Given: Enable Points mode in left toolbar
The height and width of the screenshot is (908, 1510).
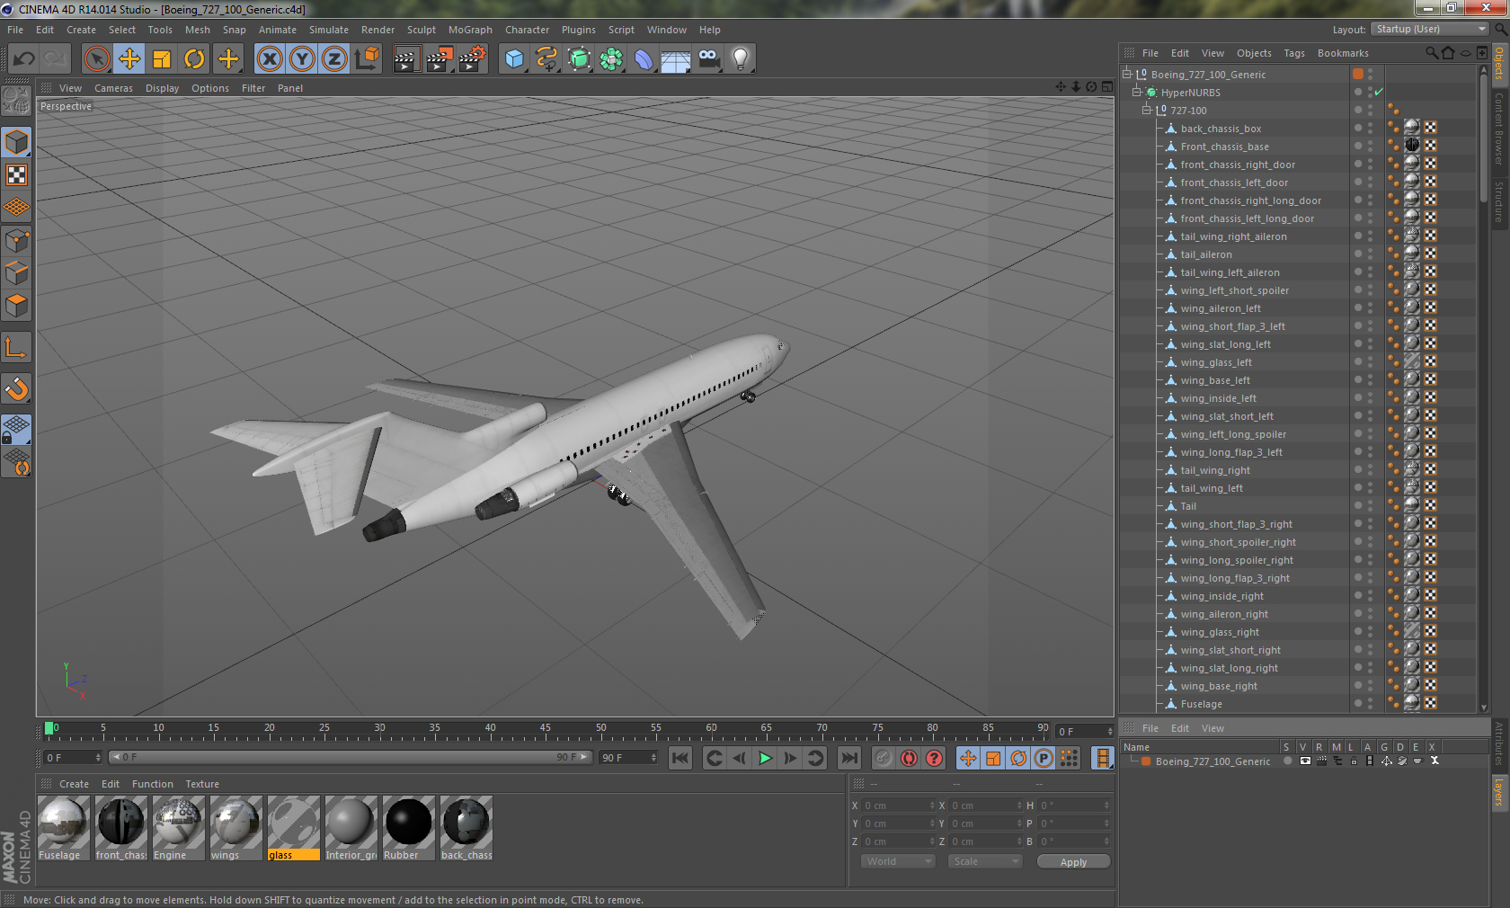Looking at the screenshot, I should coord(17,240).
